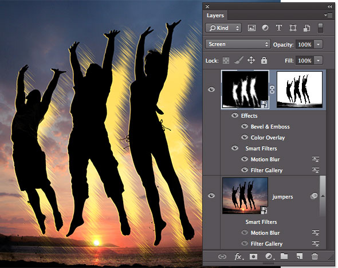This screenshot has height=268, width=338.
Task: Filter layers by adjustment layer icon
Action: [x=265, y=28]
